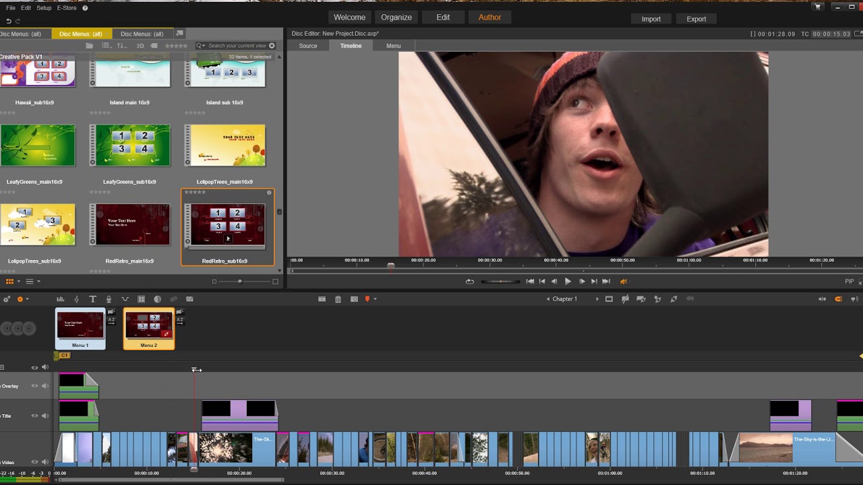
Task: Add a new library tab
Action: coord(179,33)
